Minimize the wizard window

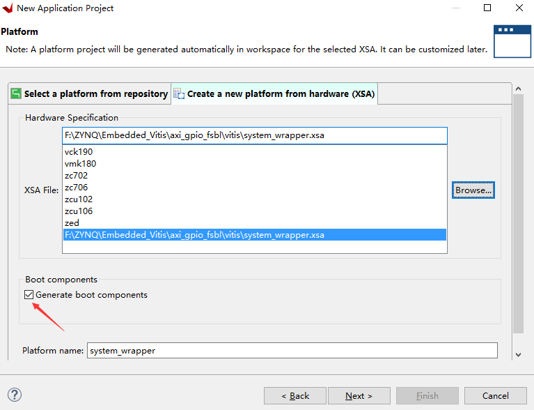click(x=456, y=8)
